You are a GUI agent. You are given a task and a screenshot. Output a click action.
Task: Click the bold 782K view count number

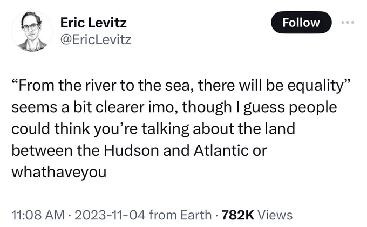point(237,215)
